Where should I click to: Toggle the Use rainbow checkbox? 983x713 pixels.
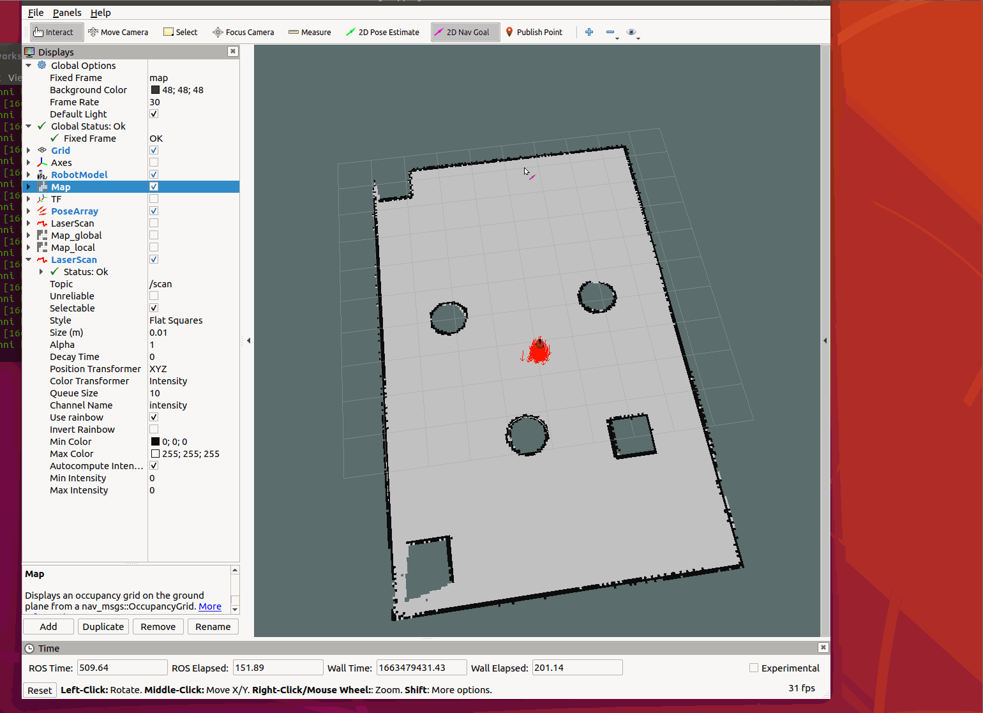tap(154, 417)
